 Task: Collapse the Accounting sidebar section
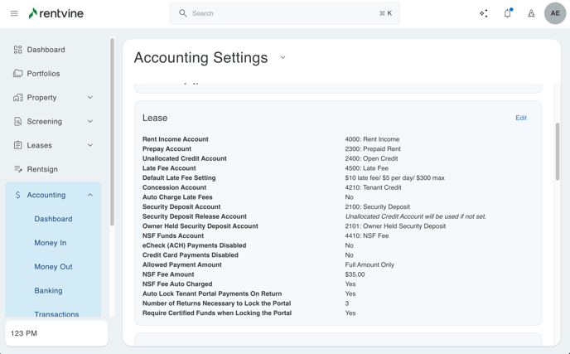tap(90, 196)
